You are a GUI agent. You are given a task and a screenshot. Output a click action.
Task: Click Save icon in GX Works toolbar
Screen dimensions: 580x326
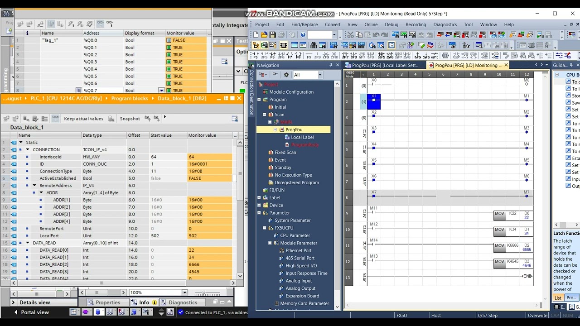pos(273,34)
